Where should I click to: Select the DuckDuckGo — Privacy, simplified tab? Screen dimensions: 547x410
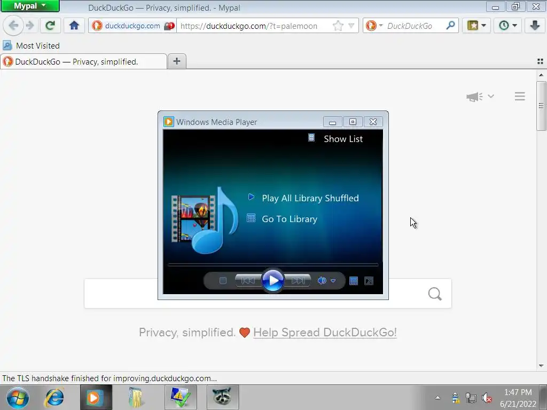tap(84, 62)
